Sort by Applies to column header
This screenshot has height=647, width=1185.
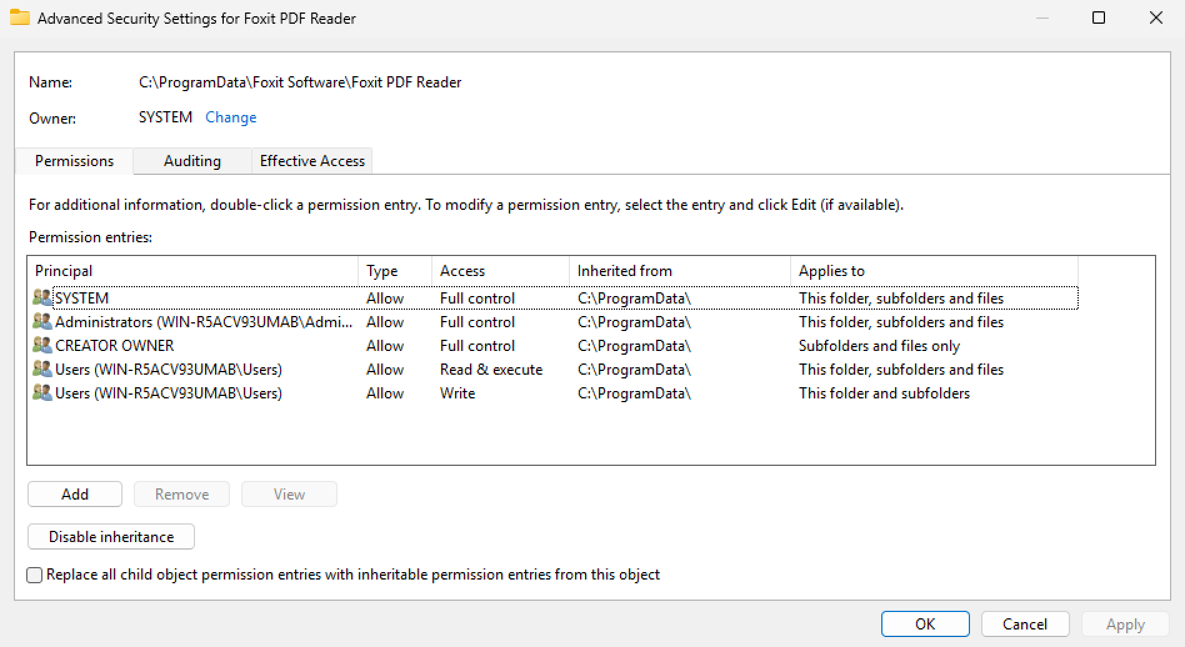[934, 270]
